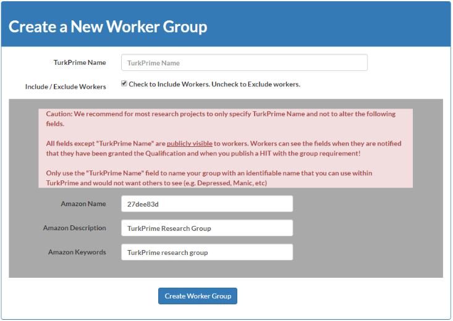Focus the Amazon Keywords input field

click(x=207, y=252)
